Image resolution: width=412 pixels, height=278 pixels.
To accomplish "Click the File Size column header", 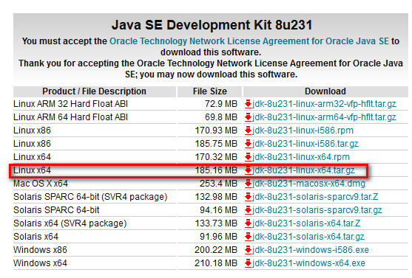I will [209, 91].
